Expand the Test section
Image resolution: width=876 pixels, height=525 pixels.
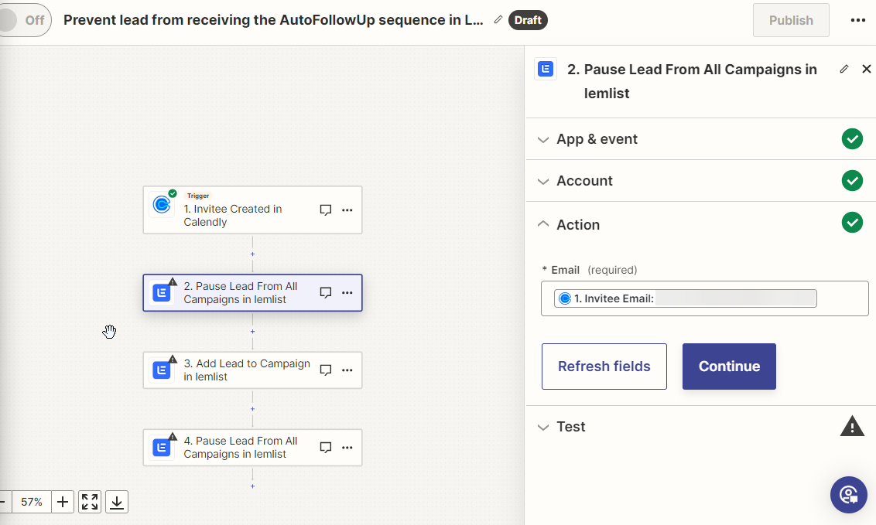click(x=700, y=427)
